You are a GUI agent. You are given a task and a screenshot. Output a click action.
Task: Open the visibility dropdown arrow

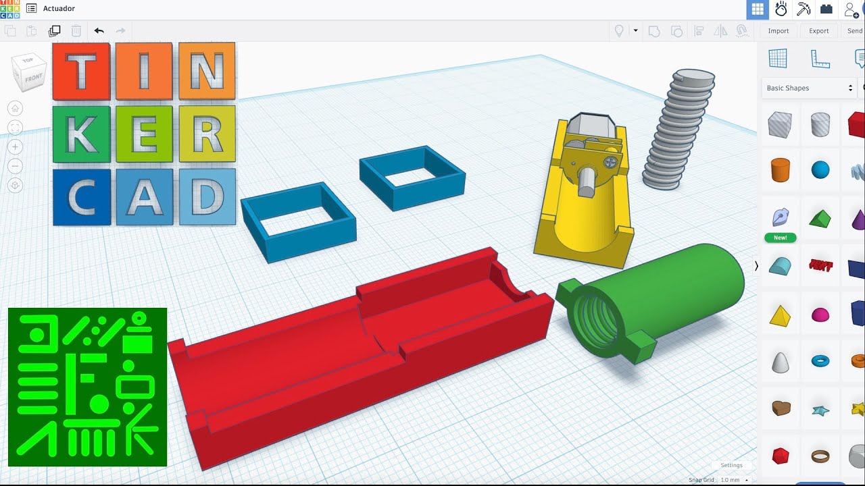pyautogui.click(x=635, y=30)
